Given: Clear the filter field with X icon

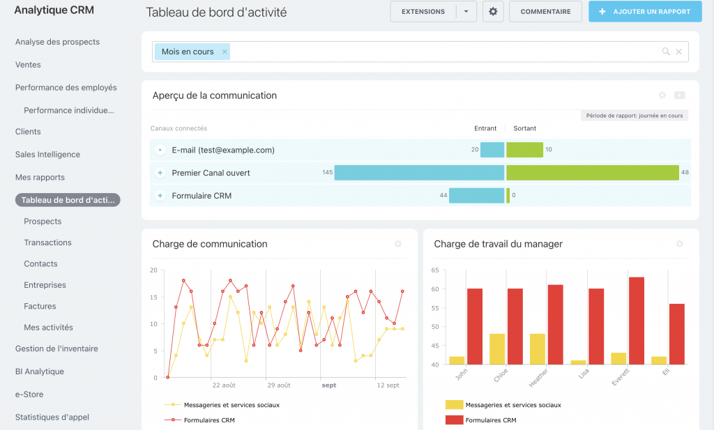Looking at the screenshot, I should [x=679, y=52].
